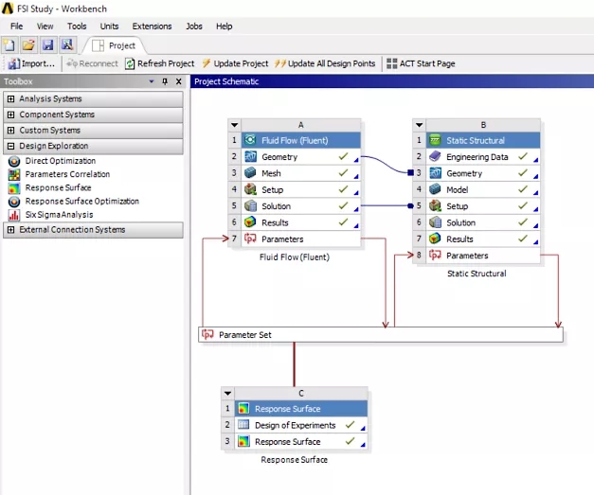The image size is (594, 495).
Task: Click the Fluid Flow (Fluent) system name label
Action: [x=295, y=257]
